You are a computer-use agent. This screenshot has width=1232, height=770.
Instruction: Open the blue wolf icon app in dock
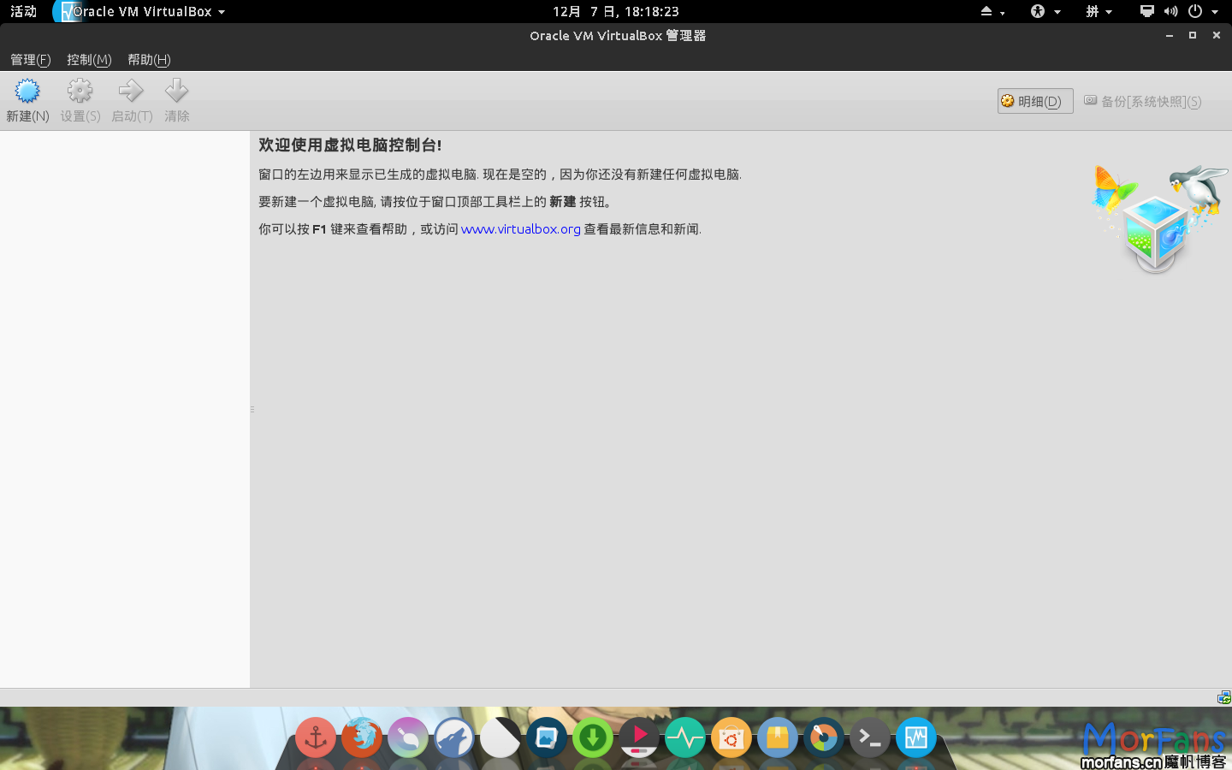454,737
